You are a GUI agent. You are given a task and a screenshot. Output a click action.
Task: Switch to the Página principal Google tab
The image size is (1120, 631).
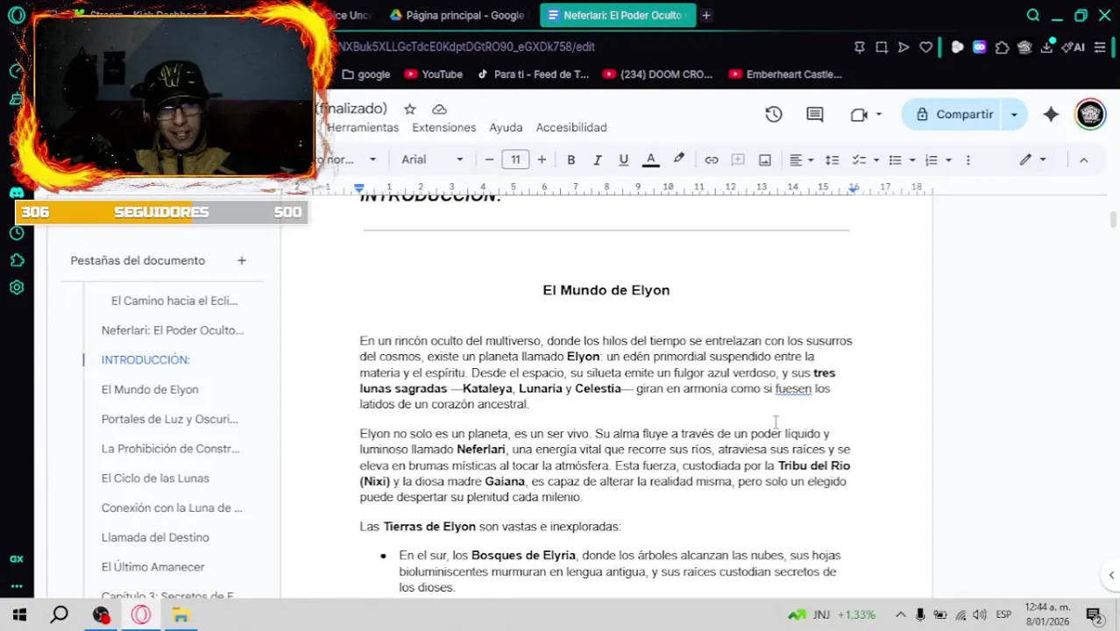coord(457,15)
